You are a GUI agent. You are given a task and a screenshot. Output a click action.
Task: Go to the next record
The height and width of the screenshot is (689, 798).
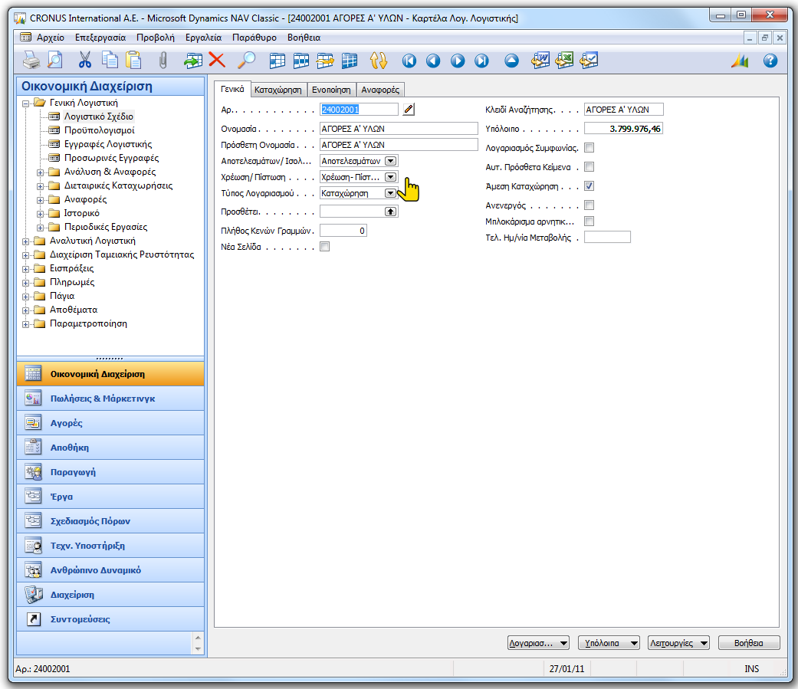click(458, 61)
